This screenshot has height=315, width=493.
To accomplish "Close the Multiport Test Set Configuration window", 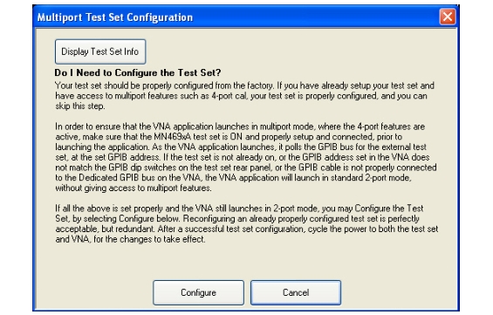I will coord(448,17).
